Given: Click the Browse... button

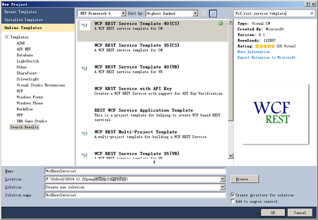Looking at the screenshot, I should click(245, 179).
